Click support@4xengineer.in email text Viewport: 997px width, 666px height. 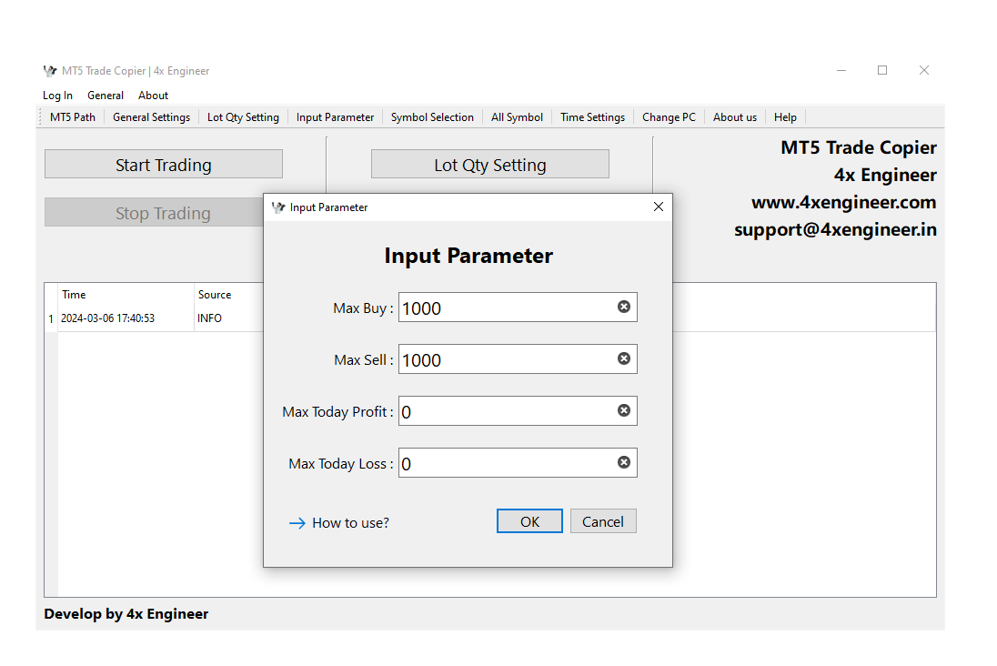coord(835,229)
